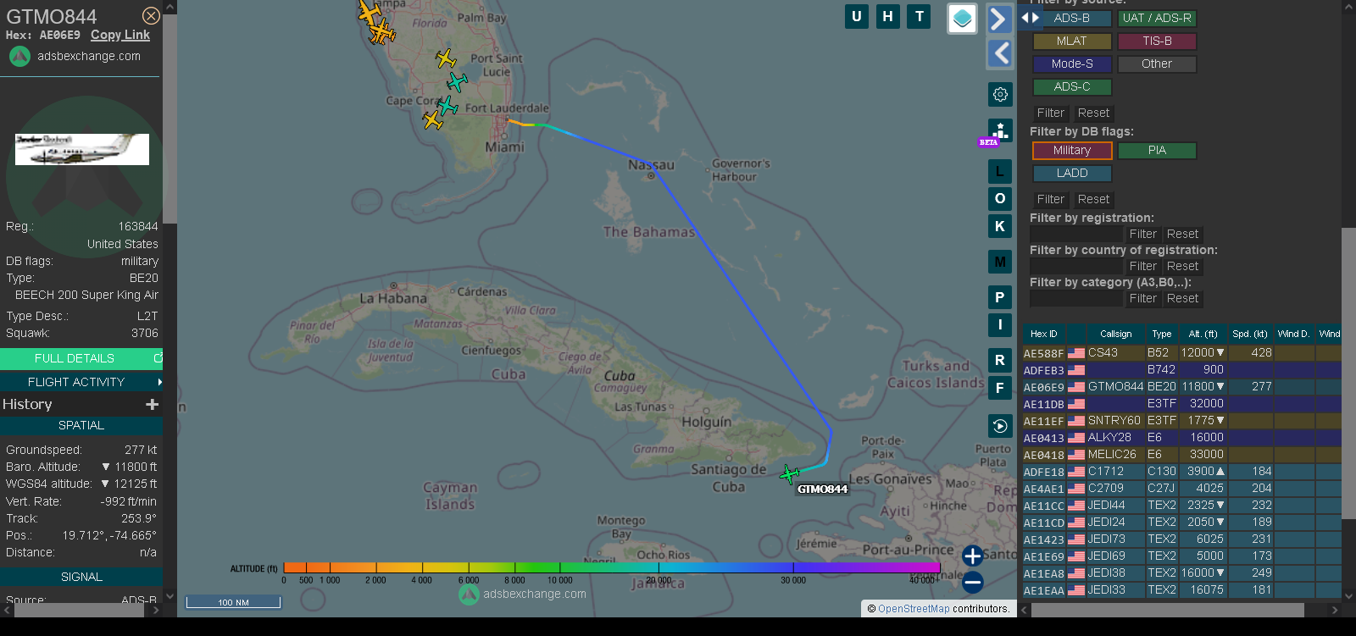Toggle the TIS-B source filter
The image size is (1356, 636).
coord(1157,41)
